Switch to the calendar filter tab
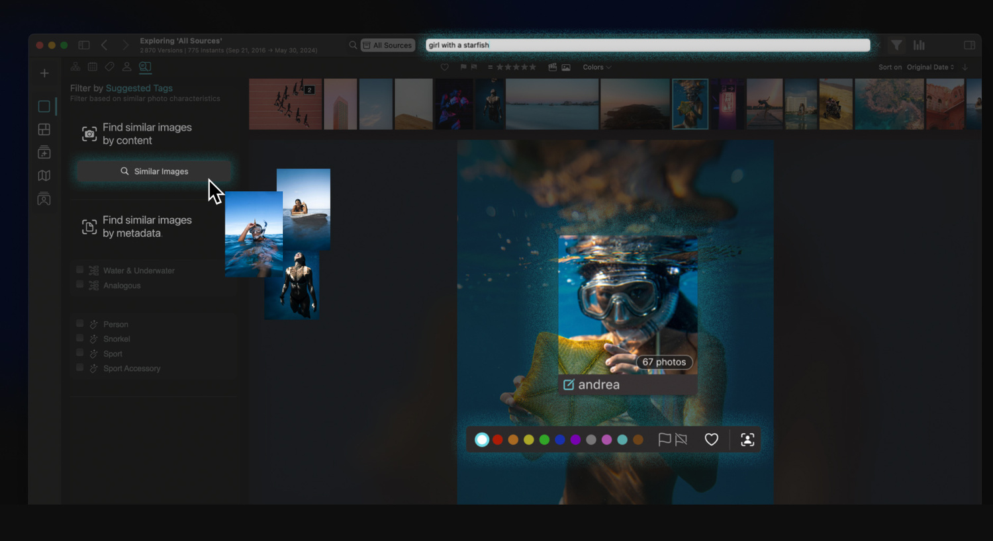 [93, 67]
